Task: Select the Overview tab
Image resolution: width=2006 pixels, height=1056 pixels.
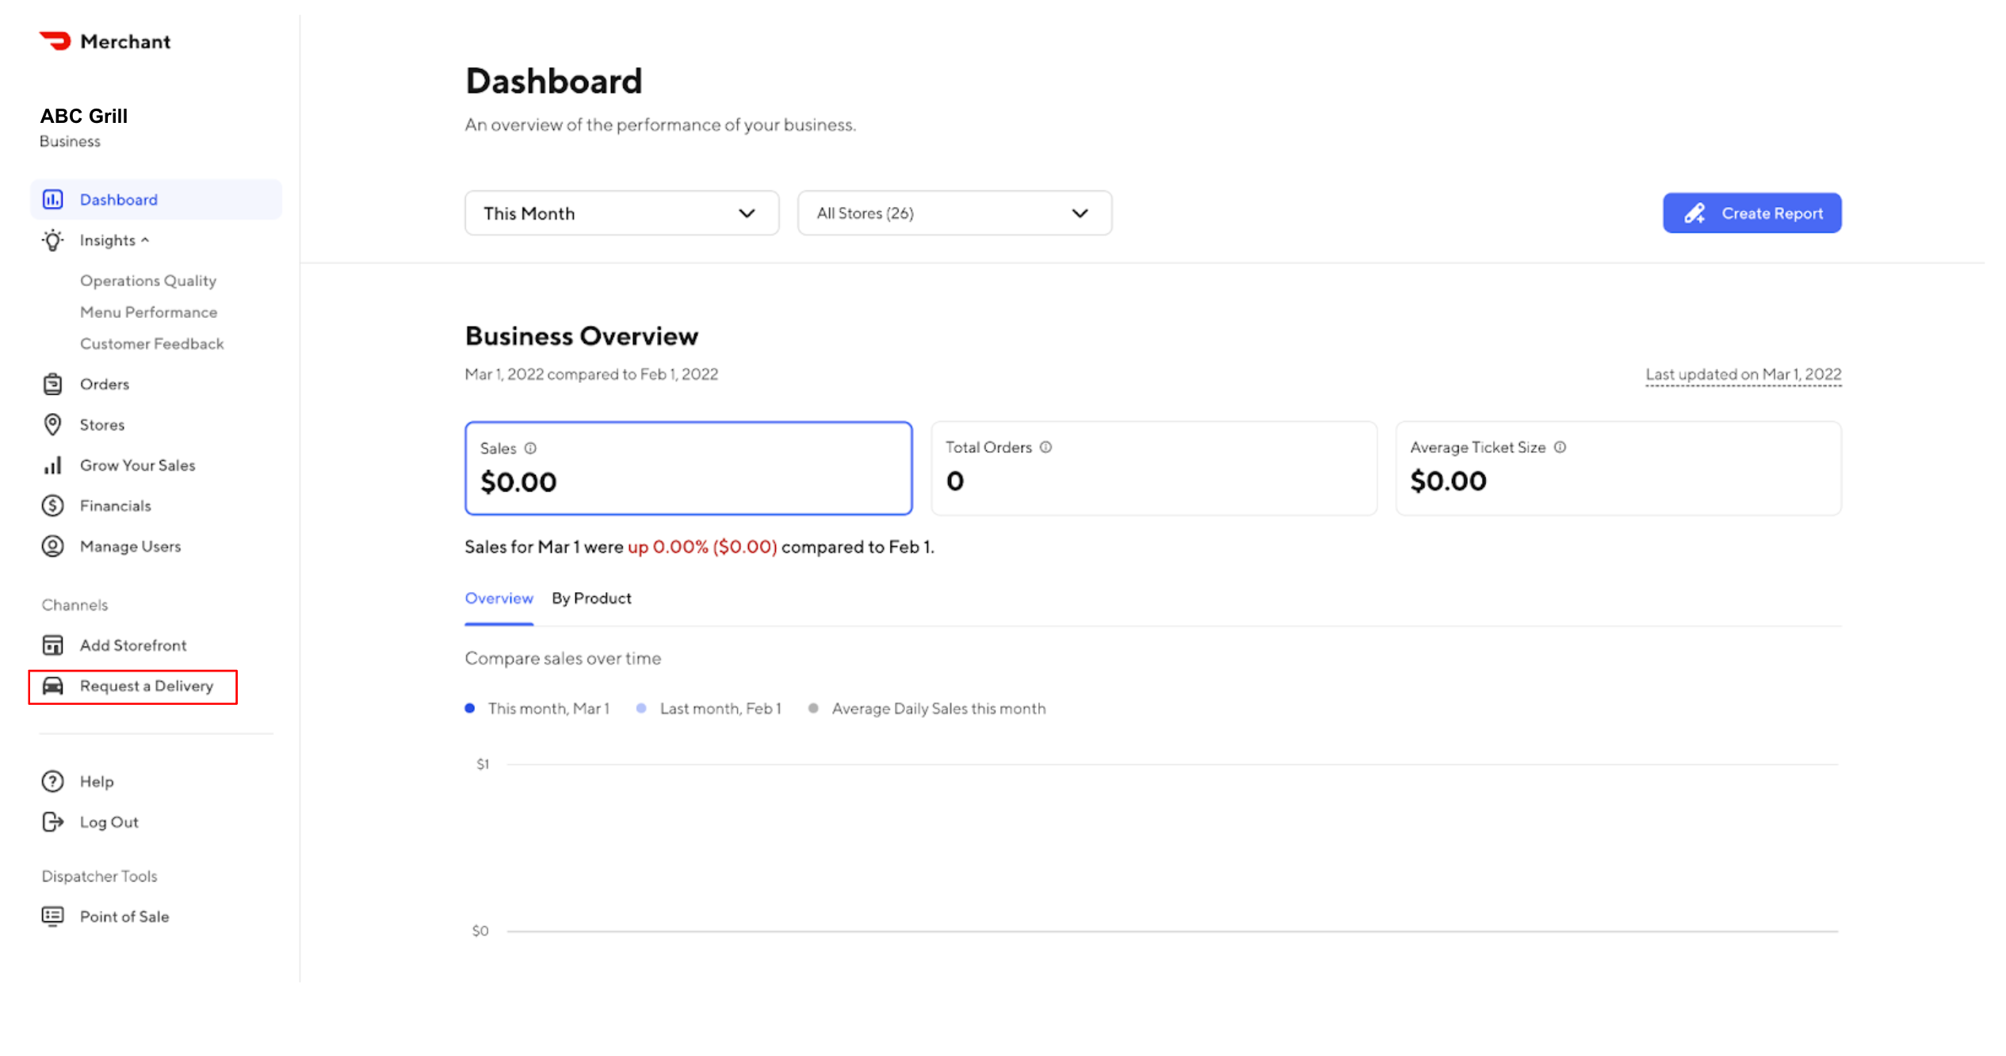Action: [x=499, y=599]
